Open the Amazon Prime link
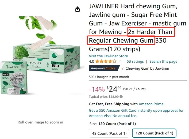189x139 pixels. coord(151,104)
